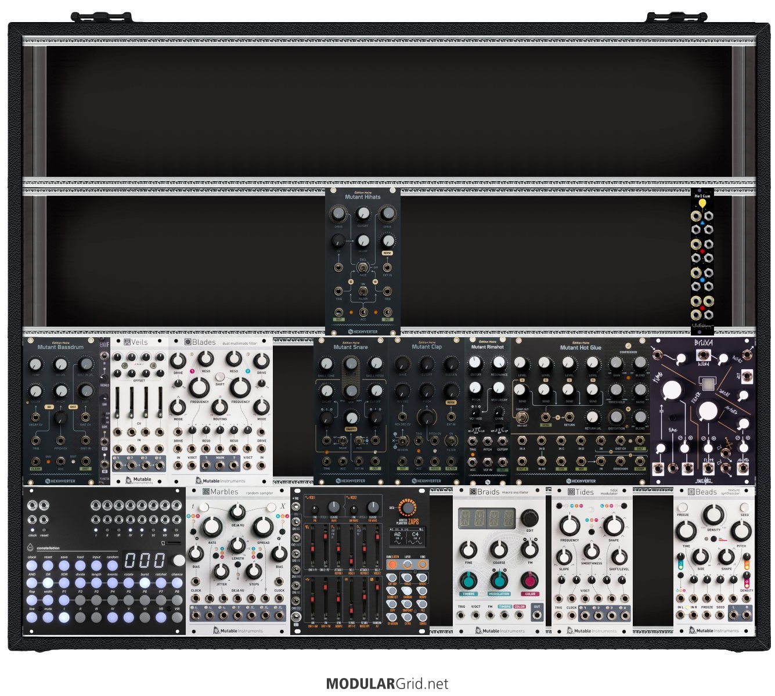Click the Mutant Hot Glue title text

pos(581,348)
